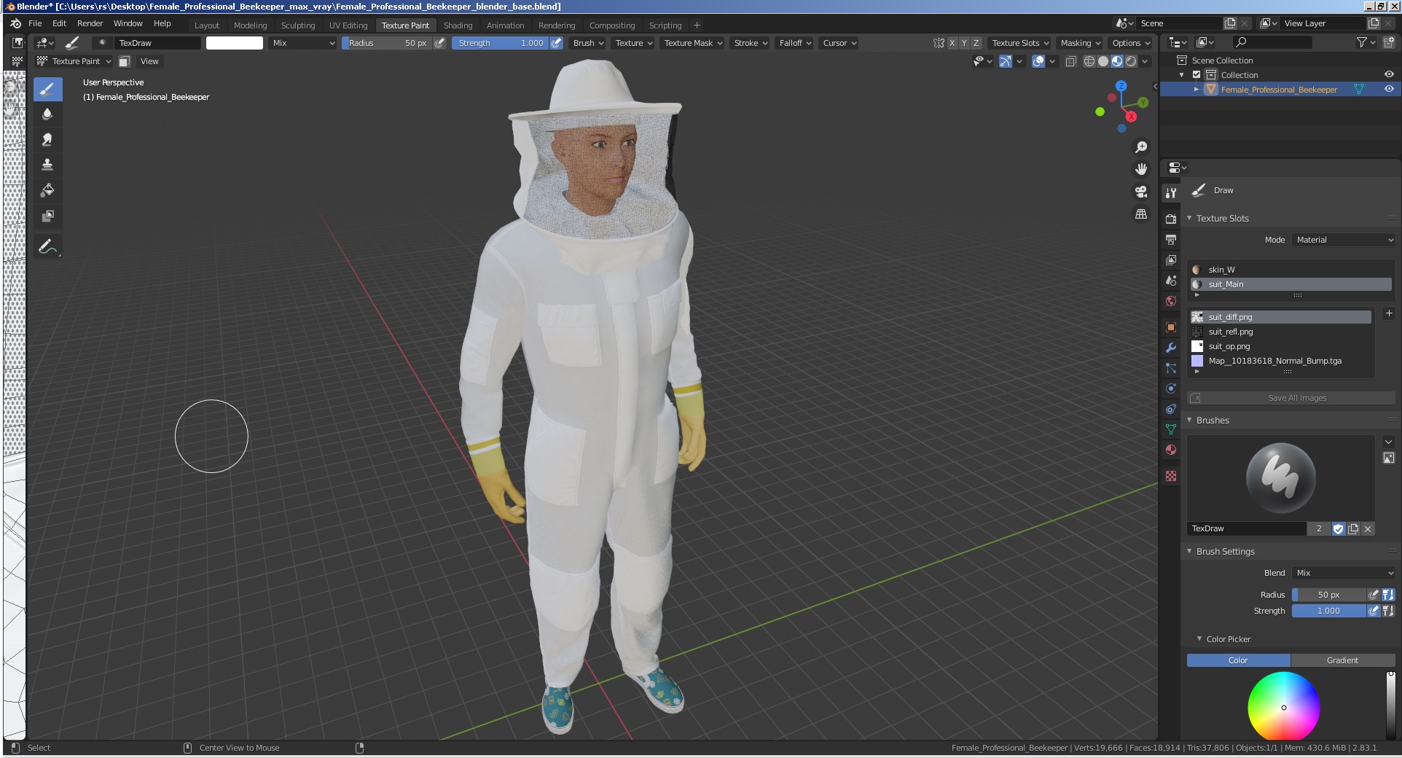Image resolution: width=1402 pixels, height=758 pixels.
Task: Open Output properties tab
Action: click(x=1171, y=239)
